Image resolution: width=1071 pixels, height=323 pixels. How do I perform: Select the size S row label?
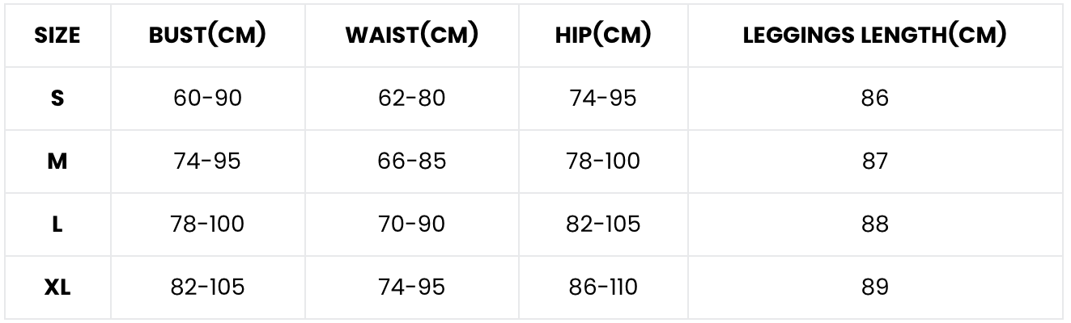click(57, 99)
